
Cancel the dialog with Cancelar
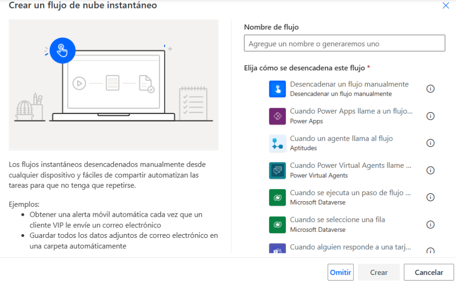coord(429,272)
